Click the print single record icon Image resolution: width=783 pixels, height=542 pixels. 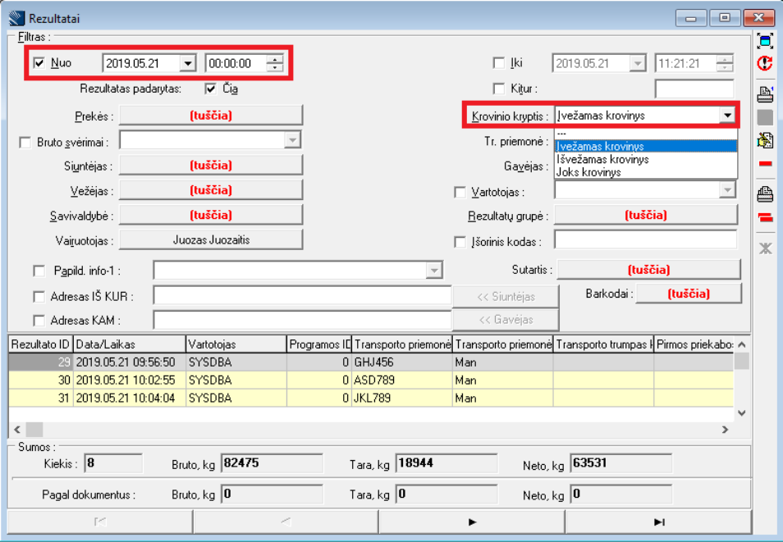click(x=765, y=93)
